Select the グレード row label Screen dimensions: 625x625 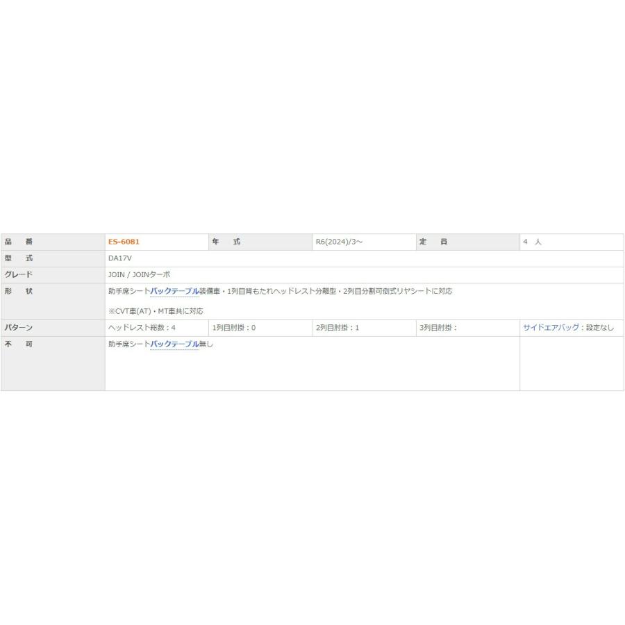[19, 275]
